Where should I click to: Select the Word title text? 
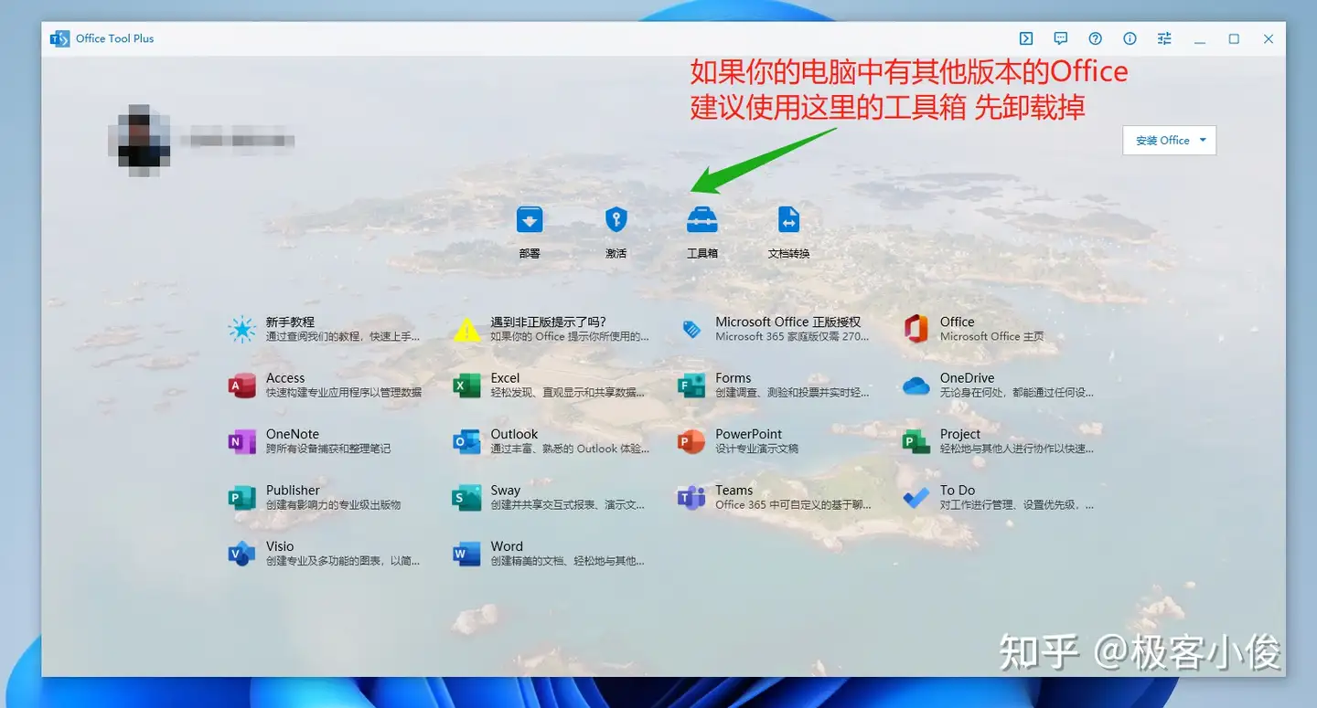click(507, 546)
